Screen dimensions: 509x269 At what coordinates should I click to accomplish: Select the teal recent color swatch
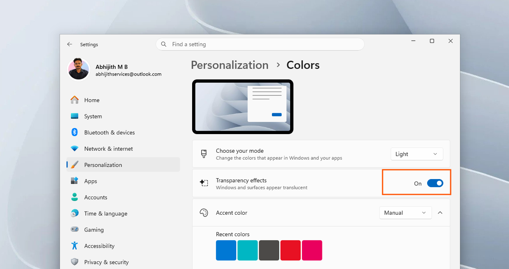[248, 250]
